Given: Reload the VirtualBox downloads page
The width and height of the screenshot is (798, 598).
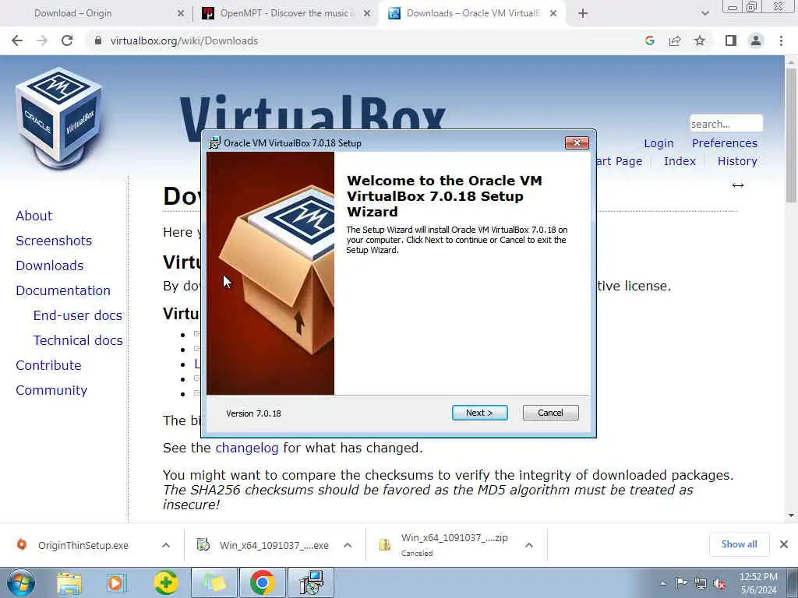Looking at the screenshot, I should [67, 40].
